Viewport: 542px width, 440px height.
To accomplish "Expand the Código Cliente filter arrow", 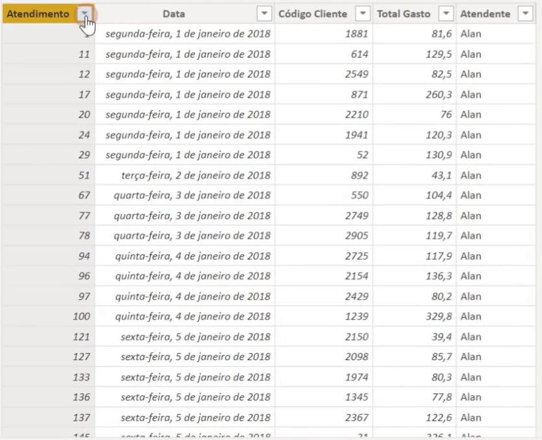I will 363,14.
